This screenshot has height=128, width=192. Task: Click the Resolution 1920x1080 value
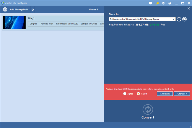(73, 24)
